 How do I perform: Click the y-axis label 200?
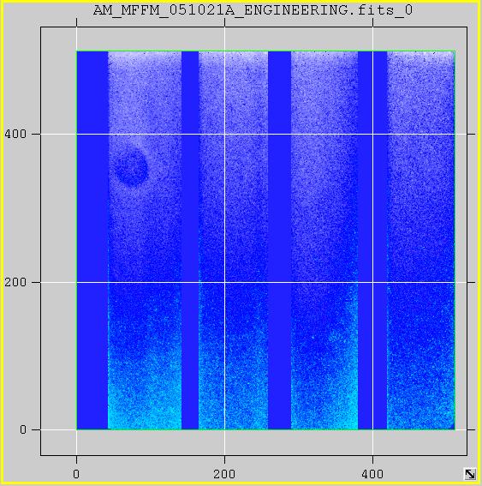(15, 282)
